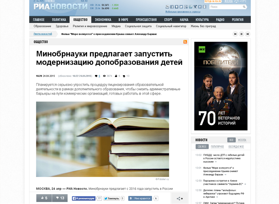Switch to 'Популярное' news tab
Viewport: 279px width, 204px height.
click(217, 147)
